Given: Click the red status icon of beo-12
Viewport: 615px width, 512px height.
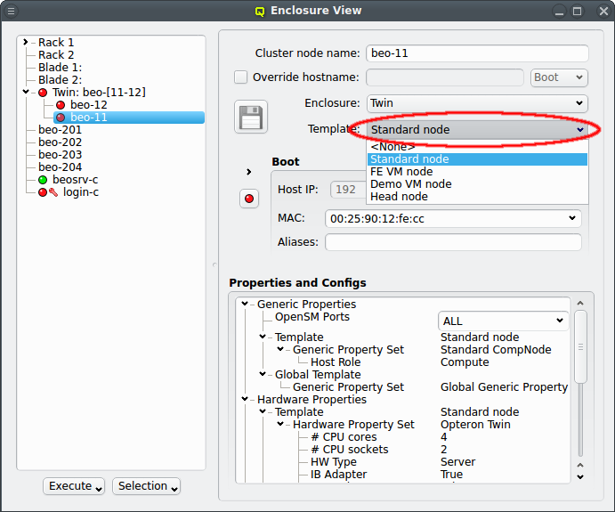Looking at the screenshot, I should click(x=61, y=105).
